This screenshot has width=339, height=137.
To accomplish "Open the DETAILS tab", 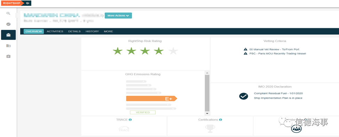I will [x=74, y=32].
